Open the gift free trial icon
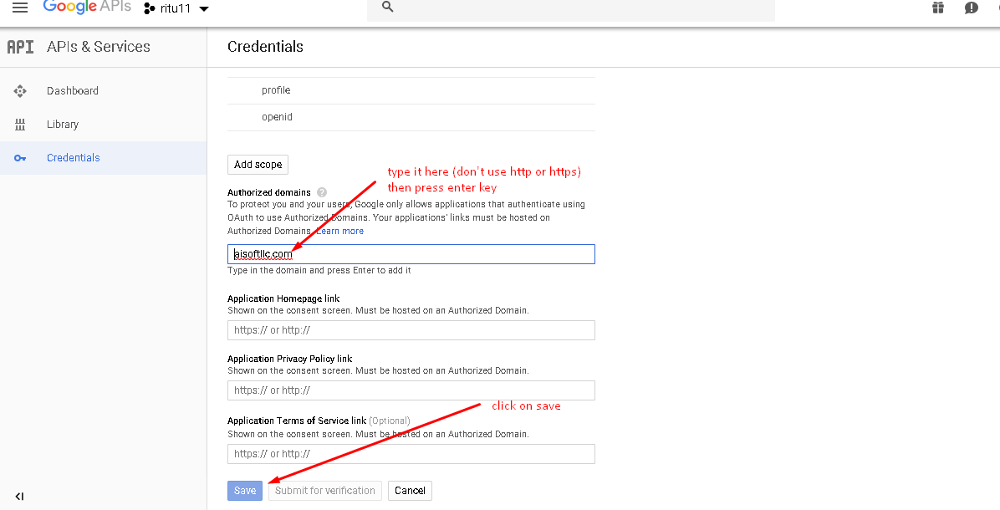The image size is (1000, 510). pos(937,8)
